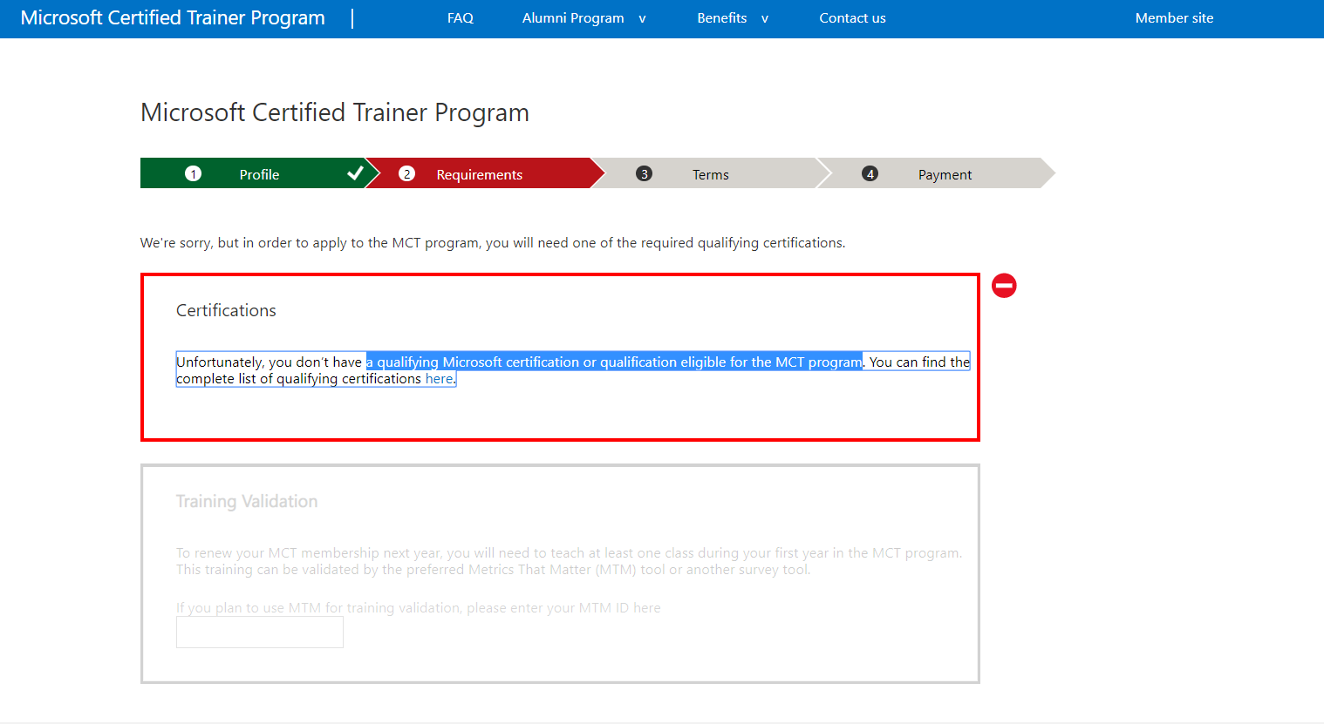Click the step 4 number badge
This screenshot has width=1324, height=724.
pyautogui.click(x=870, y=173)
